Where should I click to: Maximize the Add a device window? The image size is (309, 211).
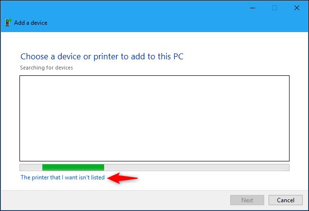[x=274, y=8]
